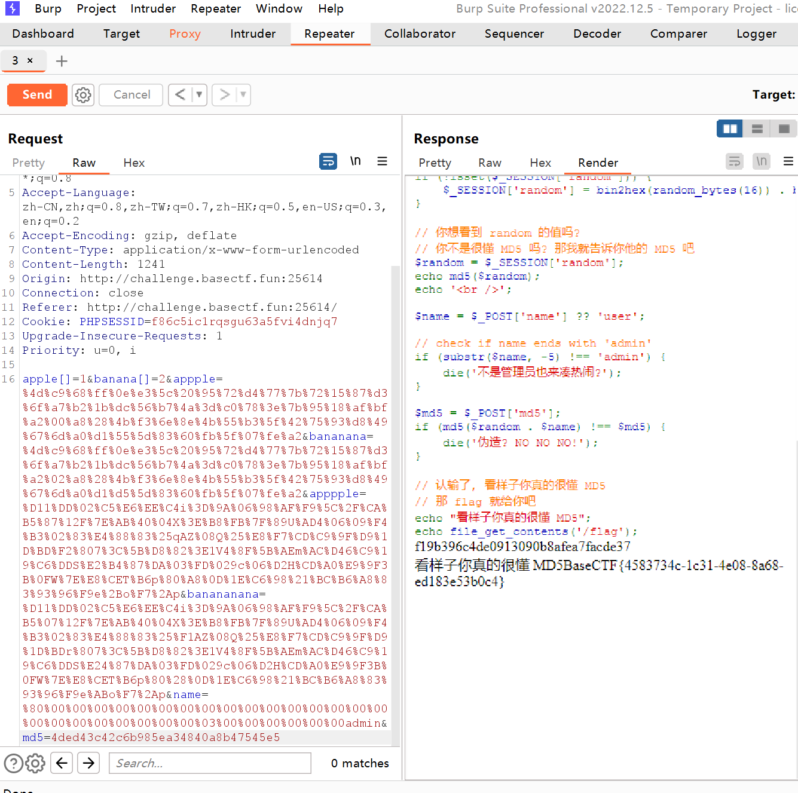Select Repeater tool tab
This screenshot has height=793, width=798.
[x=329, y=34]
